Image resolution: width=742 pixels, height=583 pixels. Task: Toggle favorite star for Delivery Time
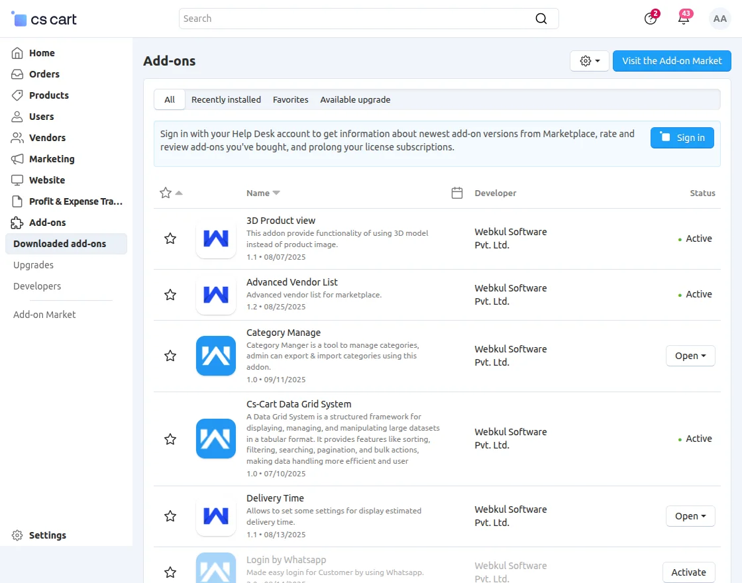(x=170, y=516)
